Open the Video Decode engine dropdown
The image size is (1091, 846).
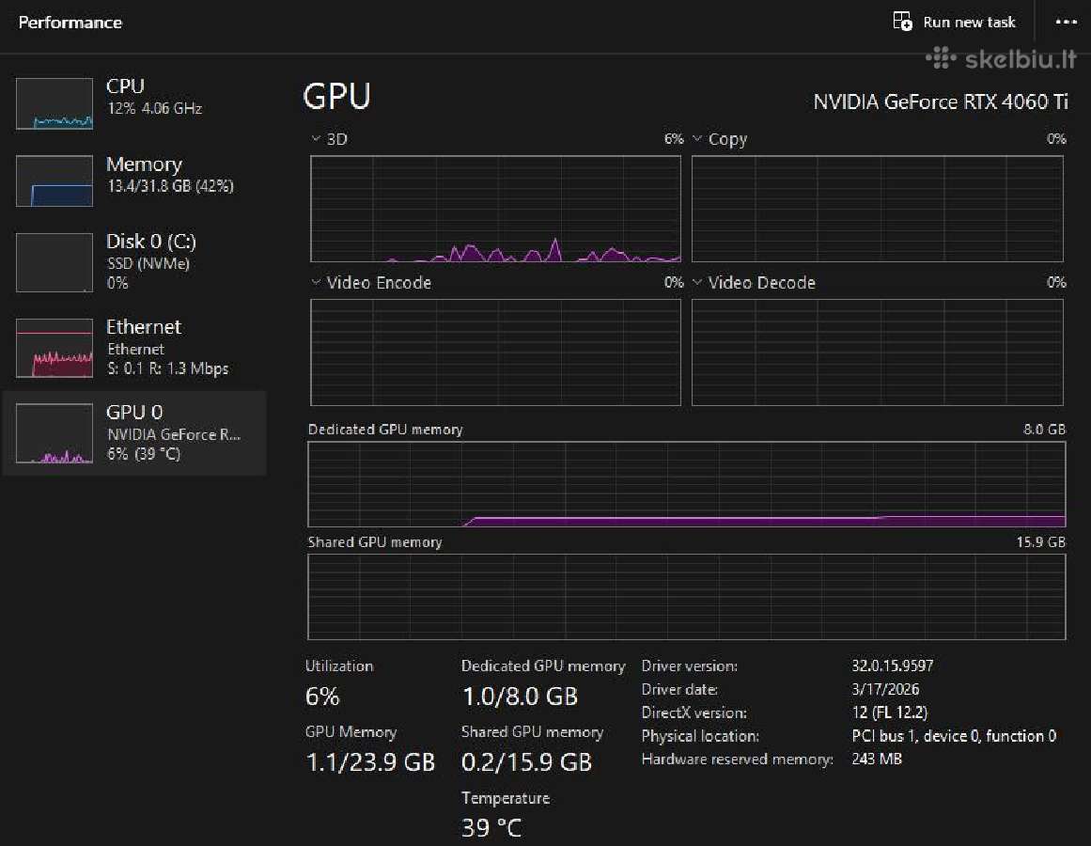[x=697, y=282]
